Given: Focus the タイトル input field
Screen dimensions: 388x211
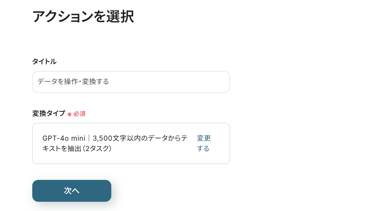Looking at the screenshot, I should (131, 82).
